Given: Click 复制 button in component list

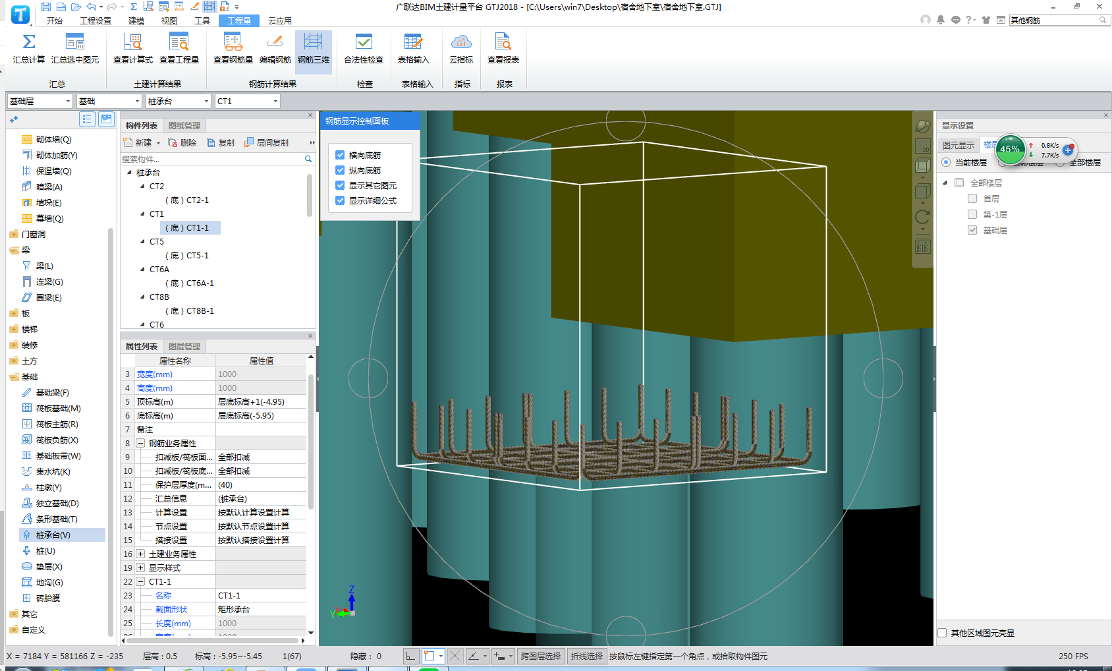Looking at the screenshot, I should (x=221, y=143).
